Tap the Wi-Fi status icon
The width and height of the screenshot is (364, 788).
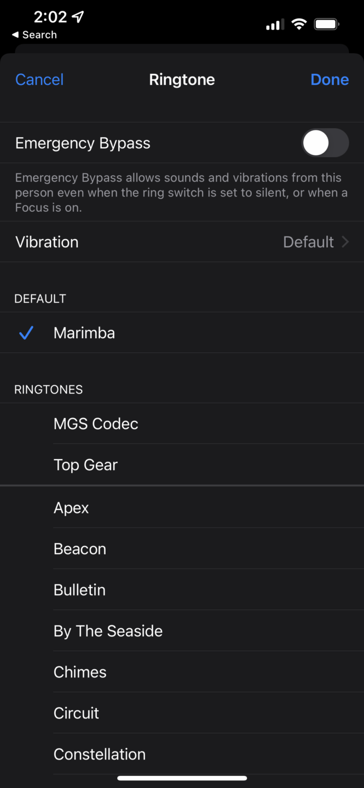point(299,24)
